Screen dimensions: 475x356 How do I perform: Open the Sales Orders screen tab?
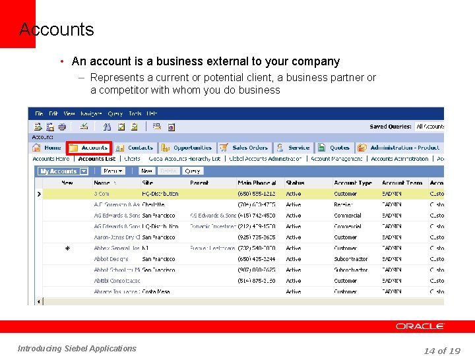[244, 148]
